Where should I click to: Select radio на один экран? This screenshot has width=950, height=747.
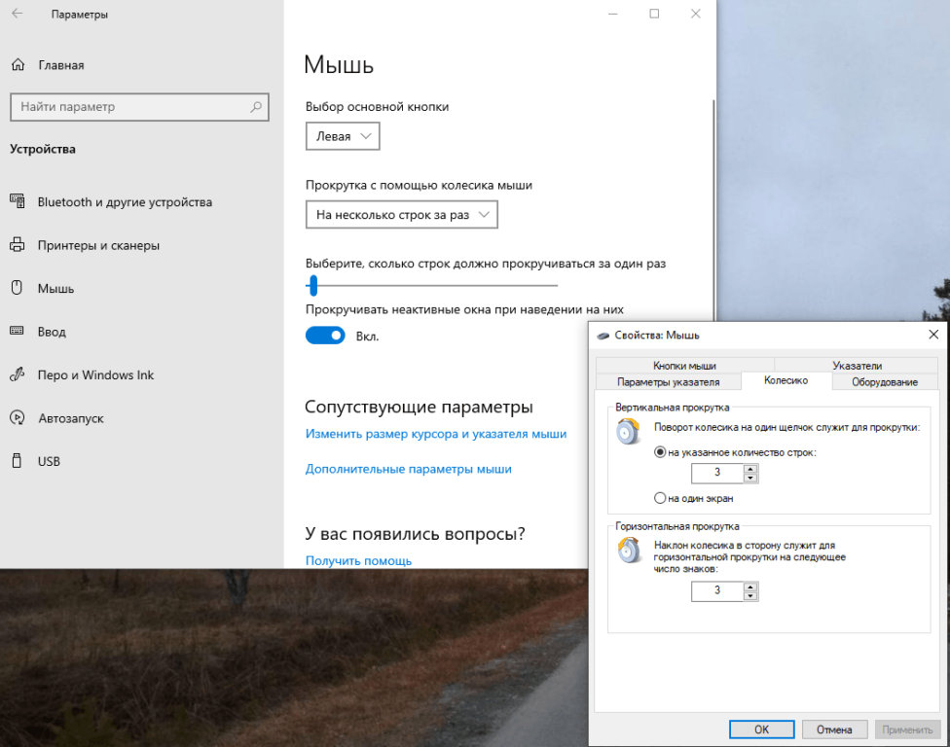pyautogui.click(x=660, y=498)
